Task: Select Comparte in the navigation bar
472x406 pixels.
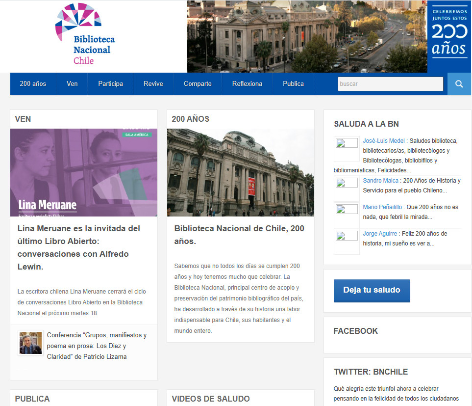Action: tap(198, 84)
